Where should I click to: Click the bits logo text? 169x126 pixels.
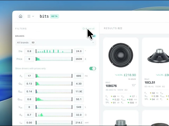44,16
